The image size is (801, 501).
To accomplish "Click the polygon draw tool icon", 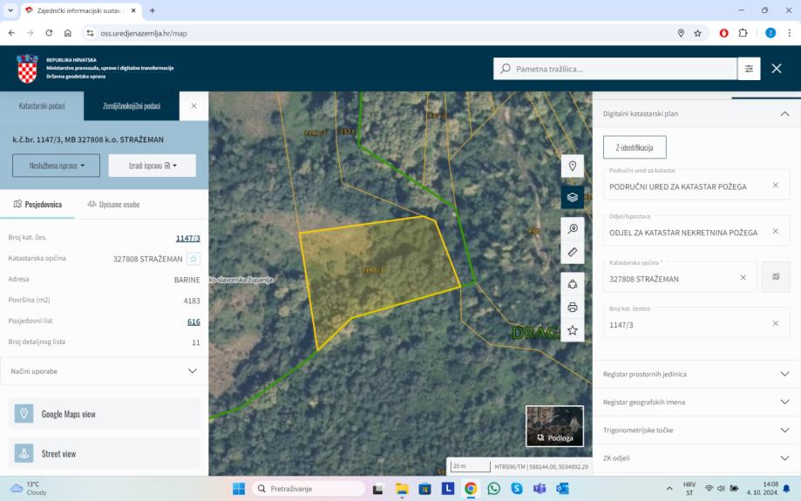I will pos(572,284).
